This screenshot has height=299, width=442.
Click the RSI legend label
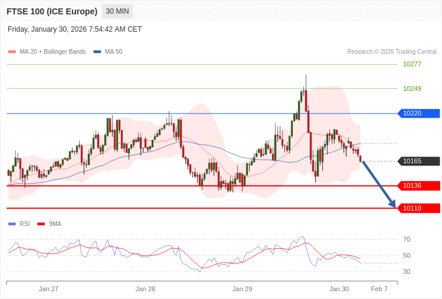pos(25,224)
